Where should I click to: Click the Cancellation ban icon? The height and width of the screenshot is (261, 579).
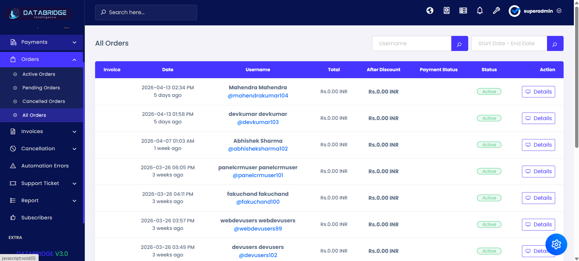click(x=13, y=149)
